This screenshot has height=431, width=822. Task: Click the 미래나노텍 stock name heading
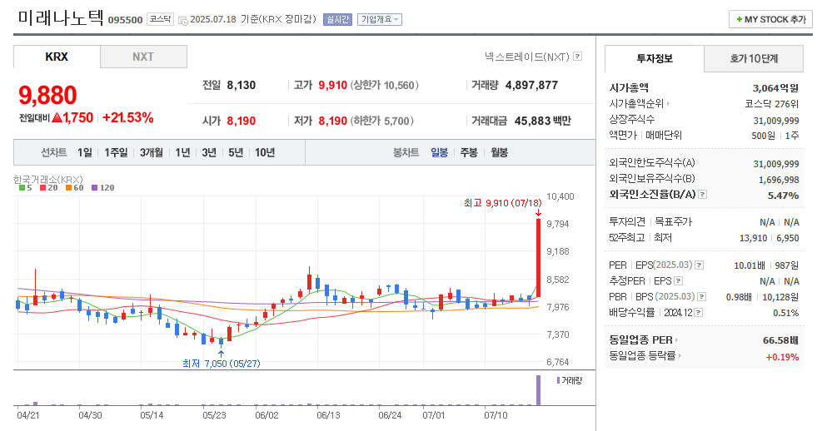60,17
